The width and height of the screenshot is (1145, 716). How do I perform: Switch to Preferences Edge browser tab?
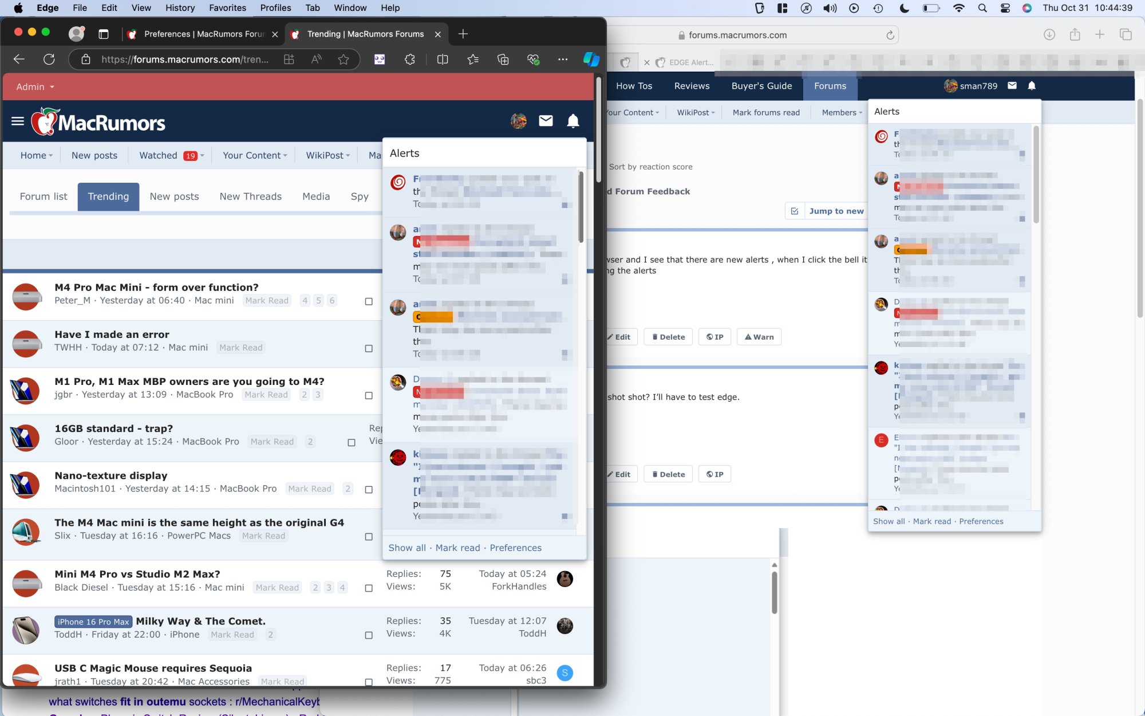tap(204, 34)
